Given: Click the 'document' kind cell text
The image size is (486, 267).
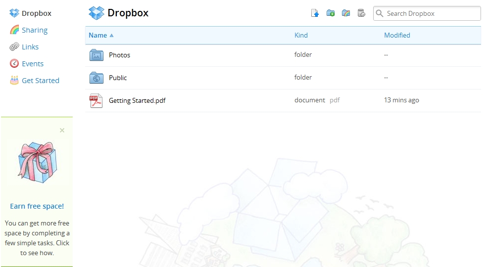Looking at the screenshot, I should [x=310, y=100].
